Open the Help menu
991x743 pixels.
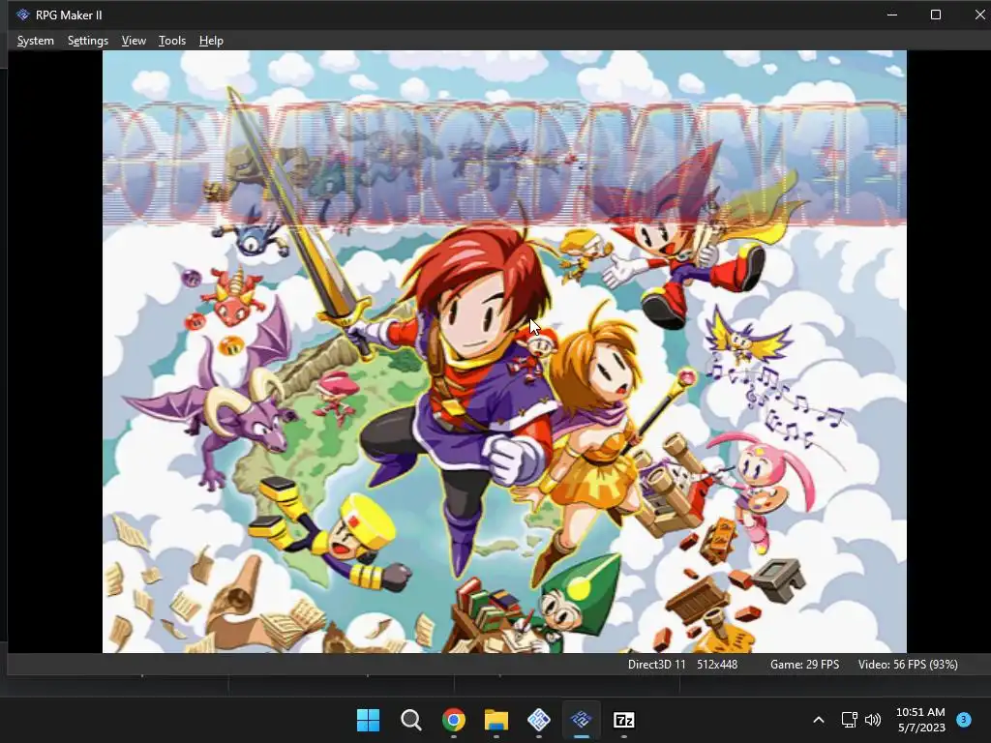tap(211, 41)
